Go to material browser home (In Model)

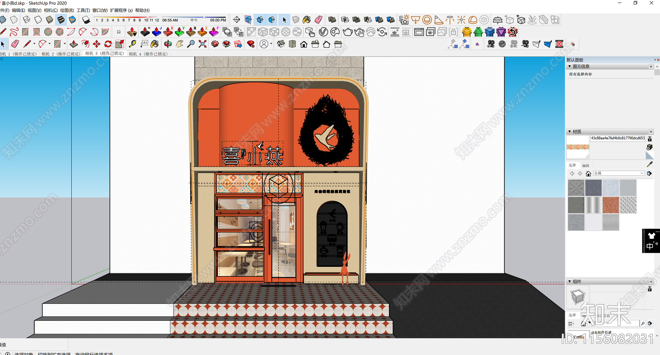pyautogui.click(x=589, y=174)
